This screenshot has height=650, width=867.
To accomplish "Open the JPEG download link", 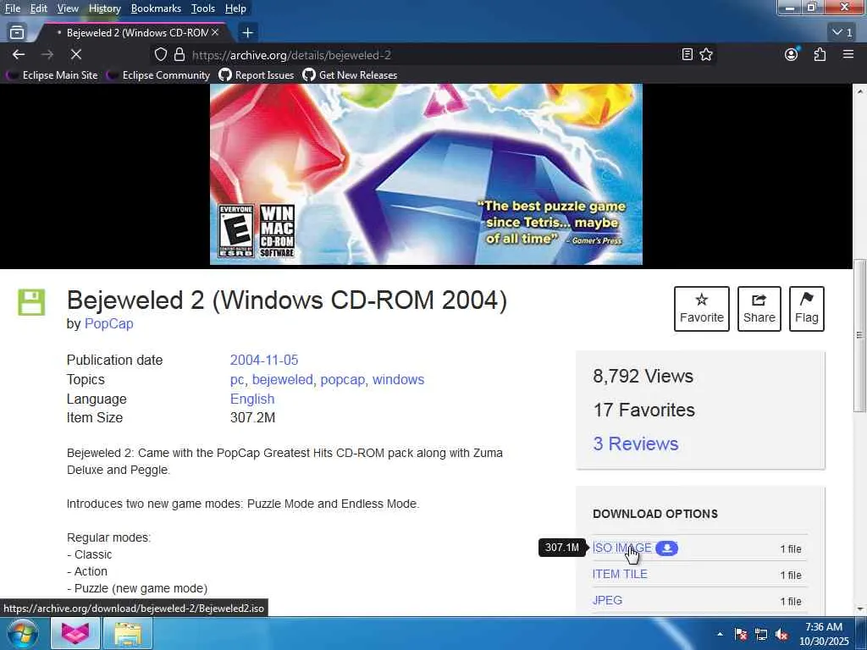I will click(607, 600).
